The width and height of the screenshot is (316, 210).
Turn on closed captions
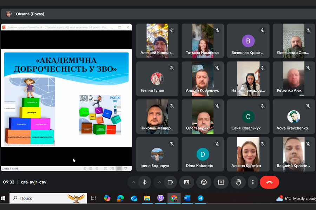click(x=186, y=182)
